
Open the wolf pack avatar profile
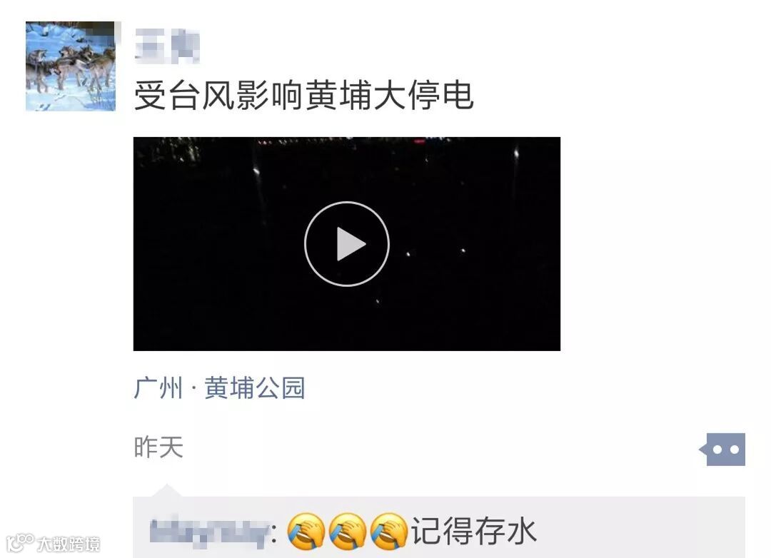(x=70, y=66)
